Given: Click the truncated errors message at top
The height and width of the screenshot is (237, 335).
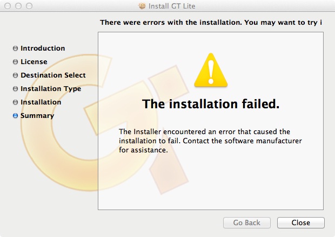Looking at the screenshot, I should (211, 23).
